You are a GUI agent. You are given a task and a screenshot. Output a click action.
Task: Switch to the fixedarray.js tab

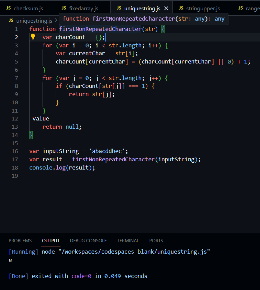(83, 8)
